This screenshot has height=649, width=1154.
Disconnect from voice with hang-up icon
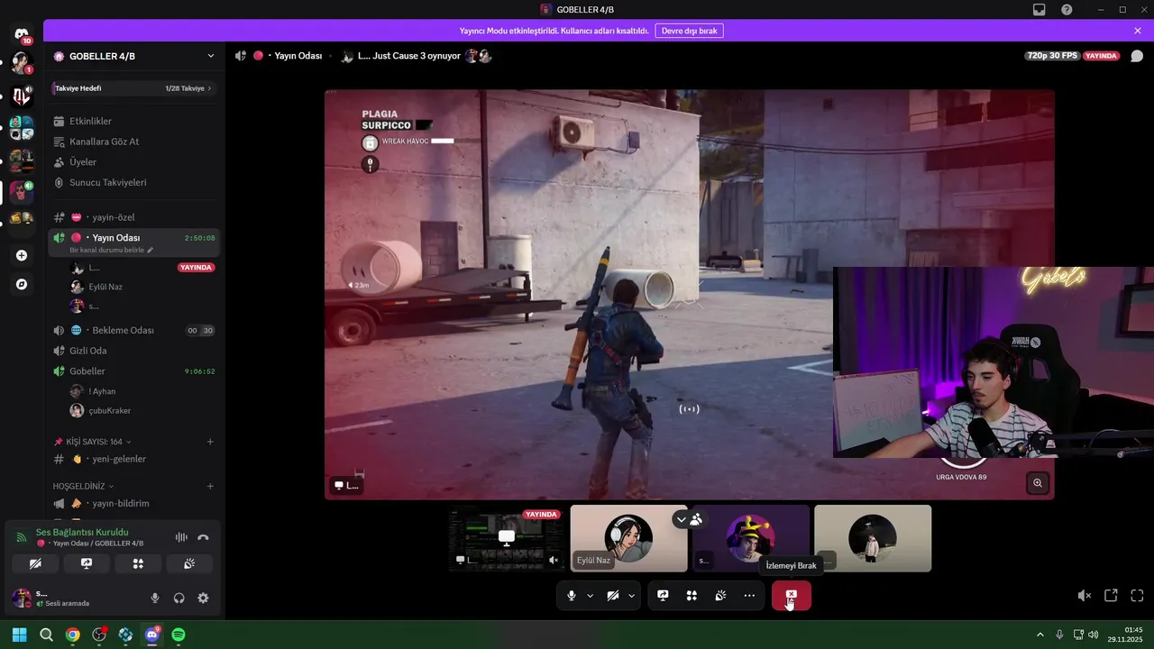click(x=203, y=537)
